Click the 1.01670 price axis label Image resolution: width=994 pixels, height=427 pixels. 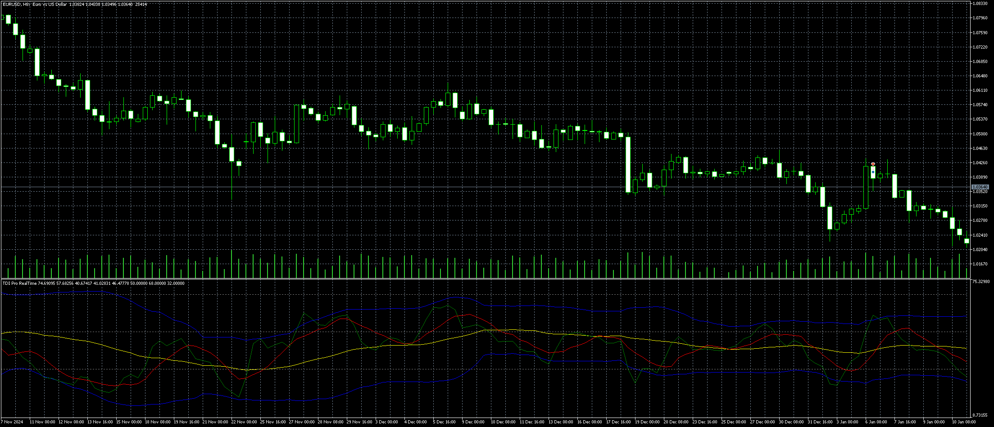(980, 264)
